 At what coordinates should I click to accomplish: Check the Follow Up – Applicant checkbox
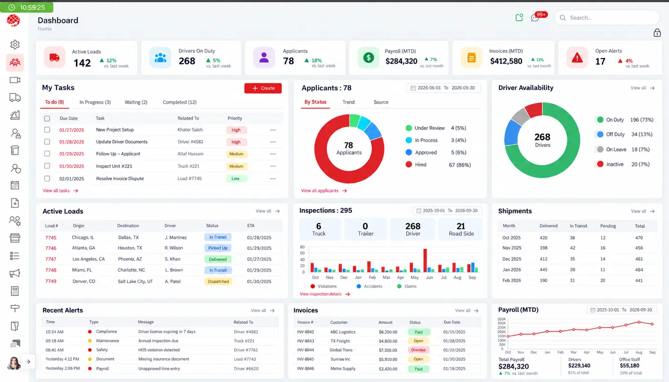[47, 154]
